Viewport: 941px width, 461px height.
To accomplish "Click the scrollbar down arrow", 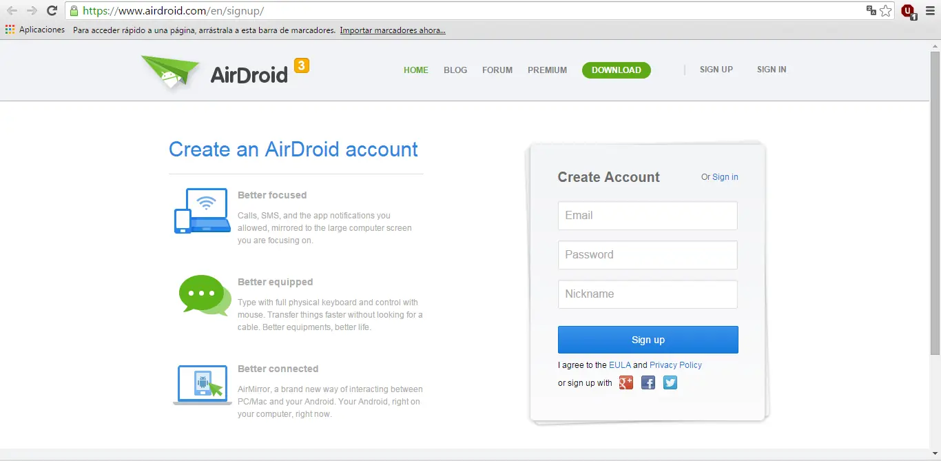I will (935, 455).
